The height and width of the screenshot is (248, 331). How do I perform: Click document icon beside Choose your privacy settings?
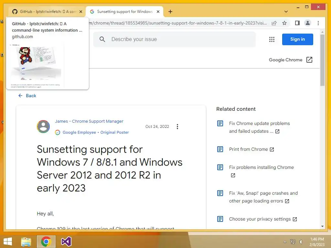[220, 219]
